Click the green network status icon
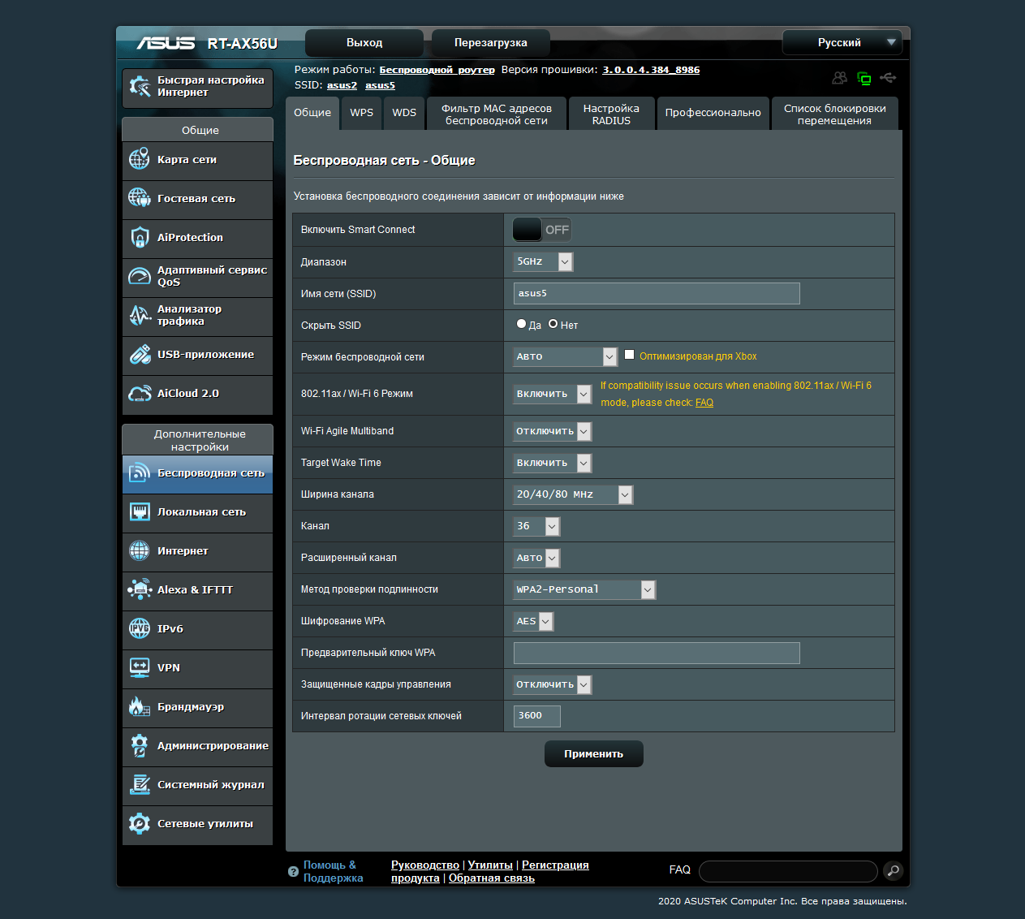The height and width of the screenshot is (919, 1025). [864, 78]
